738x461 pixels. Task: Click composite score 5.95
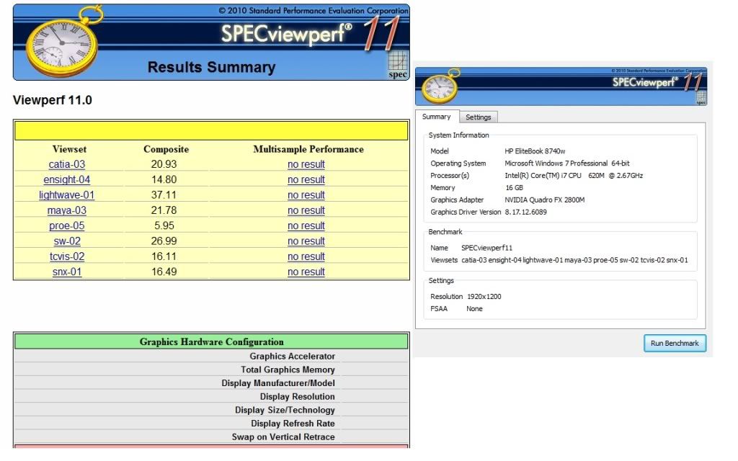(164, 225)
